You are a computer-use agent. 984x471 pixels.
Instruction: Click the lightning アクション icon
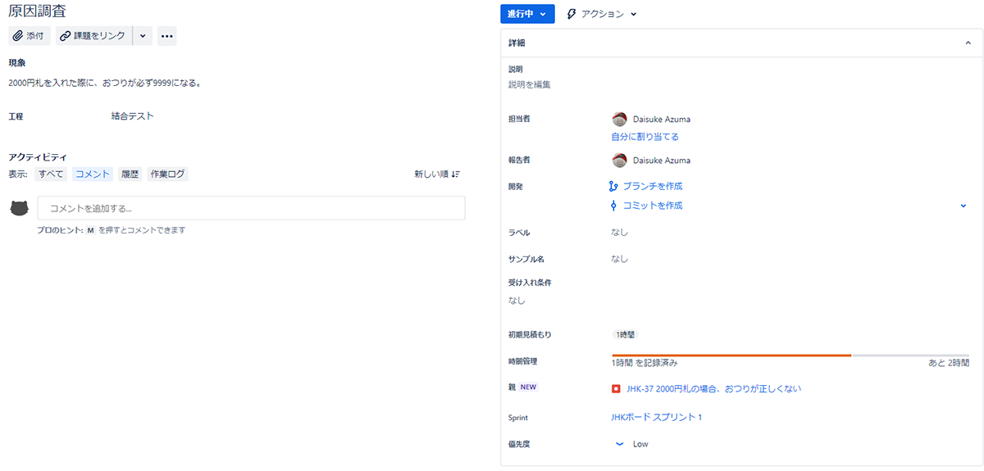coord(572,14)
